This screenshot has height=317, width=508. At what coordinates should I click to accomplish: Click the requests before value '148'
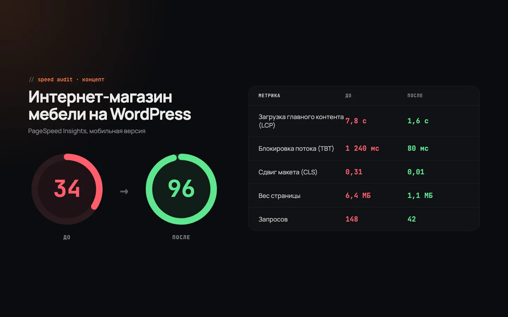(352, 219)
